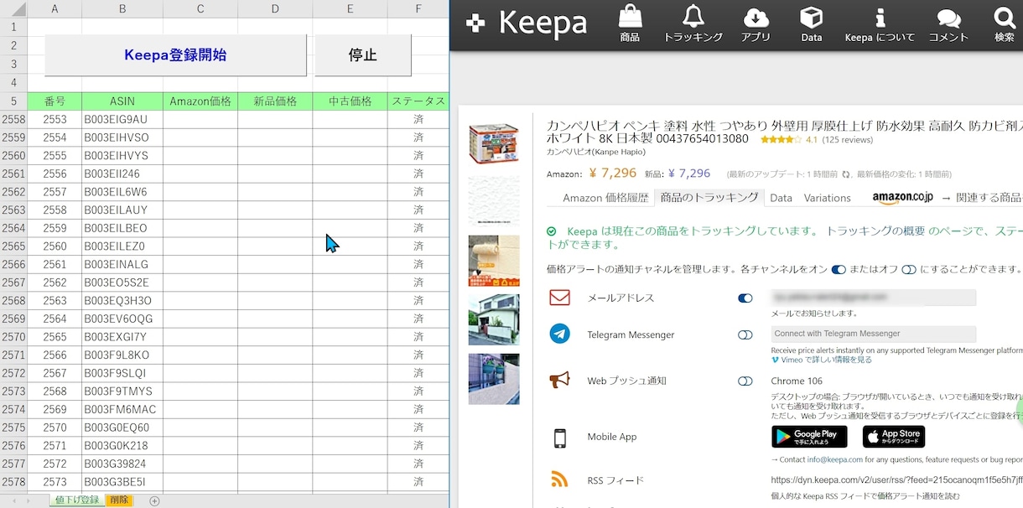Add new sheet with plus icon
This screenshot has height=508, width=1023.
click(x=154, y=500)
